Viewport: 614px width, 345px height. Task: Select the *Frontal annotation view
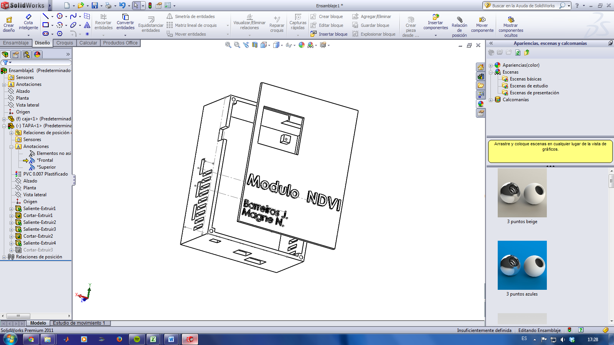point(45,160)
